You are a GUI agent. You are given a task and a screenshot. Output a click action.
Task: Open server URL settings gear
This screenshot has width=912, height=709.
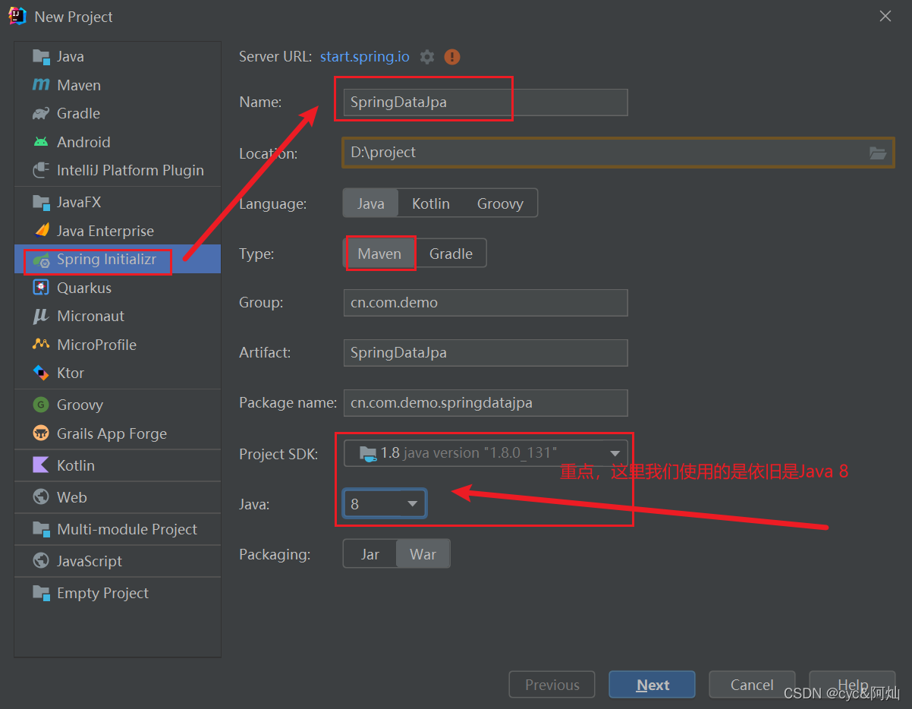tap(427, 57)
